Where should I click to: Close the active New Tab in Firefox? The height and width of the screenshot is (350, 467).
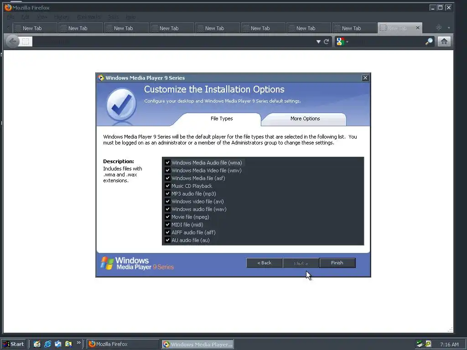pos(418,28)
